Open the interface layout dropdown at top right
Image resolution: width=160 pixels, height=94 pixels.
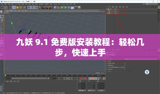[x=151, y=4]
